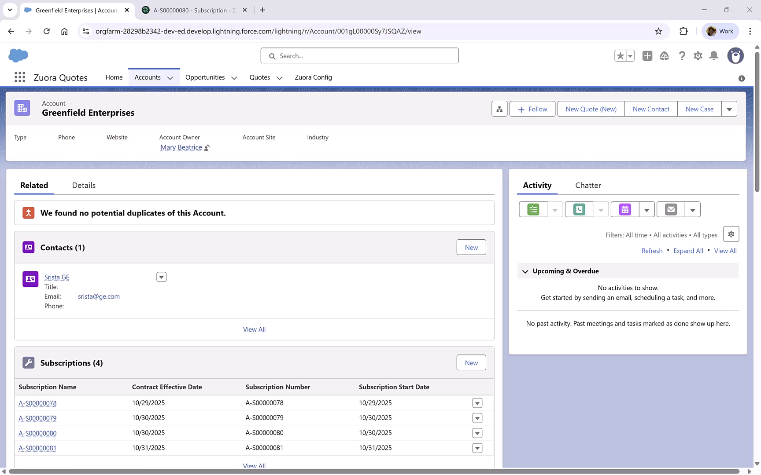Open New Event via the calendar icon
The image size is (761, 475).
(x=624, y=209)
